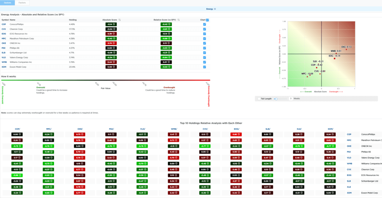Open info icon on Marathon Petroleum absolute score -0.42
This screenshot has width=382, height=198.
click(114, 38)
